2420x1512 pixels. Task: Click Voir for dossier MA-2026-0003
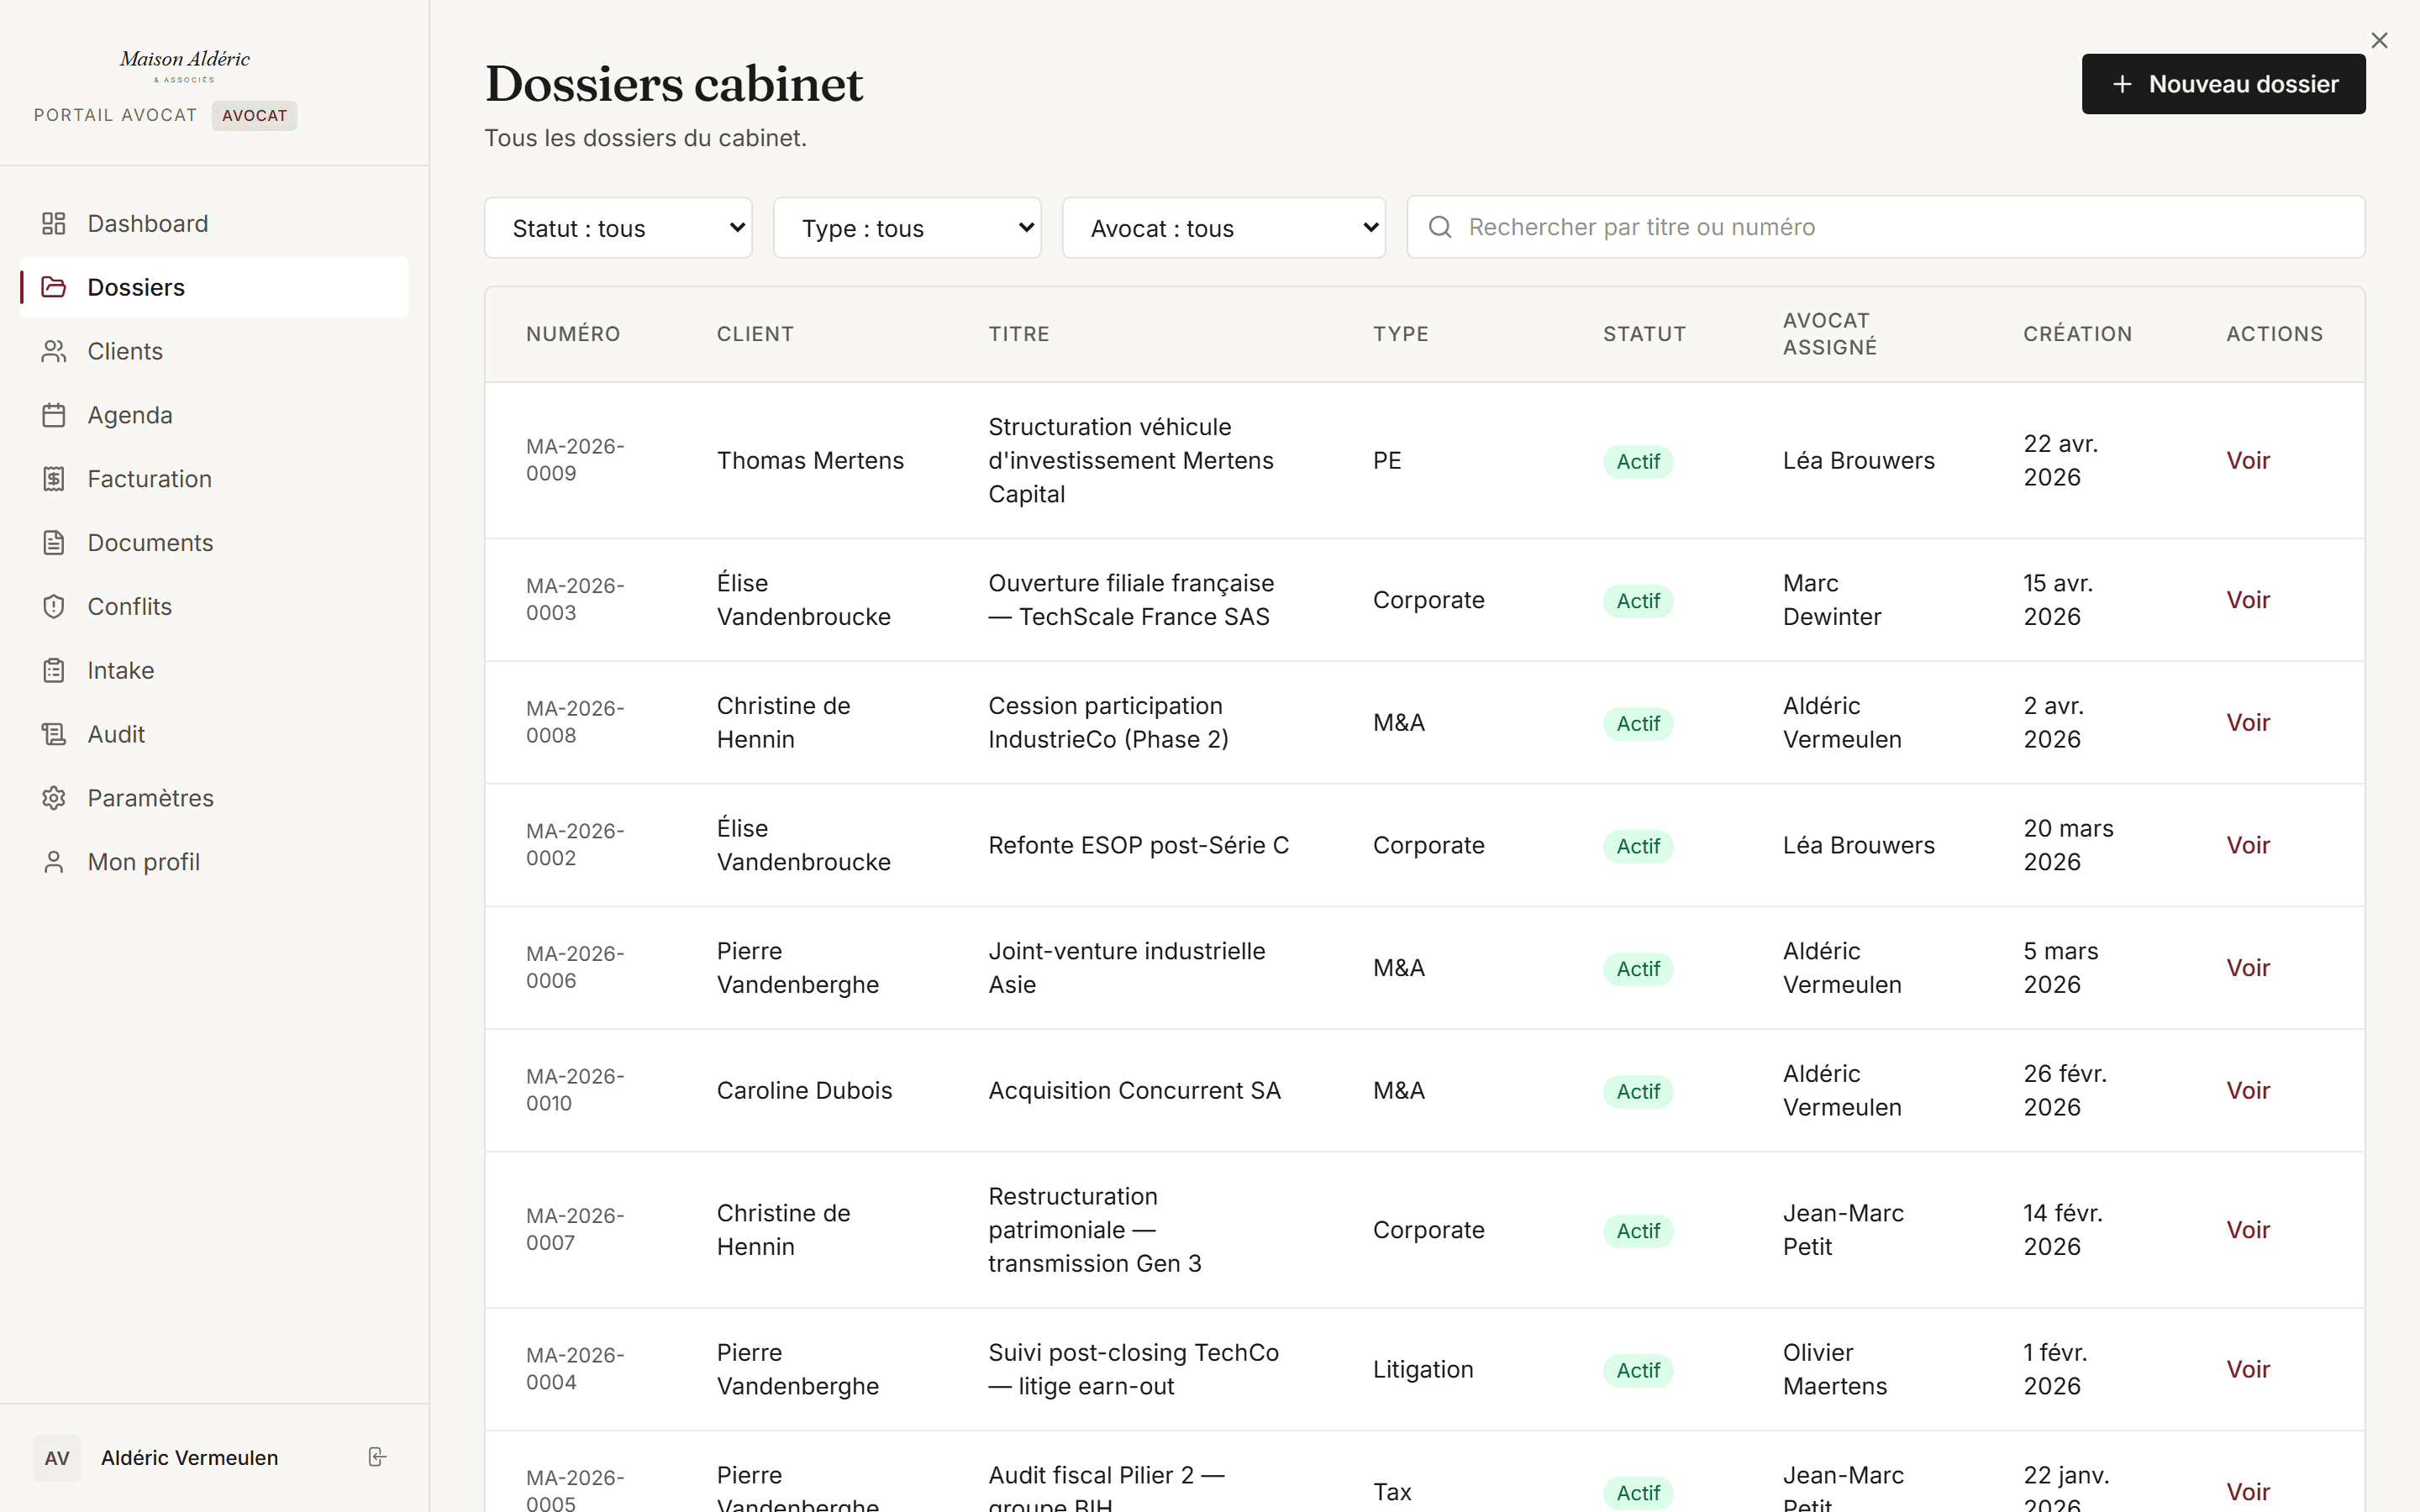click(2247, 600)
